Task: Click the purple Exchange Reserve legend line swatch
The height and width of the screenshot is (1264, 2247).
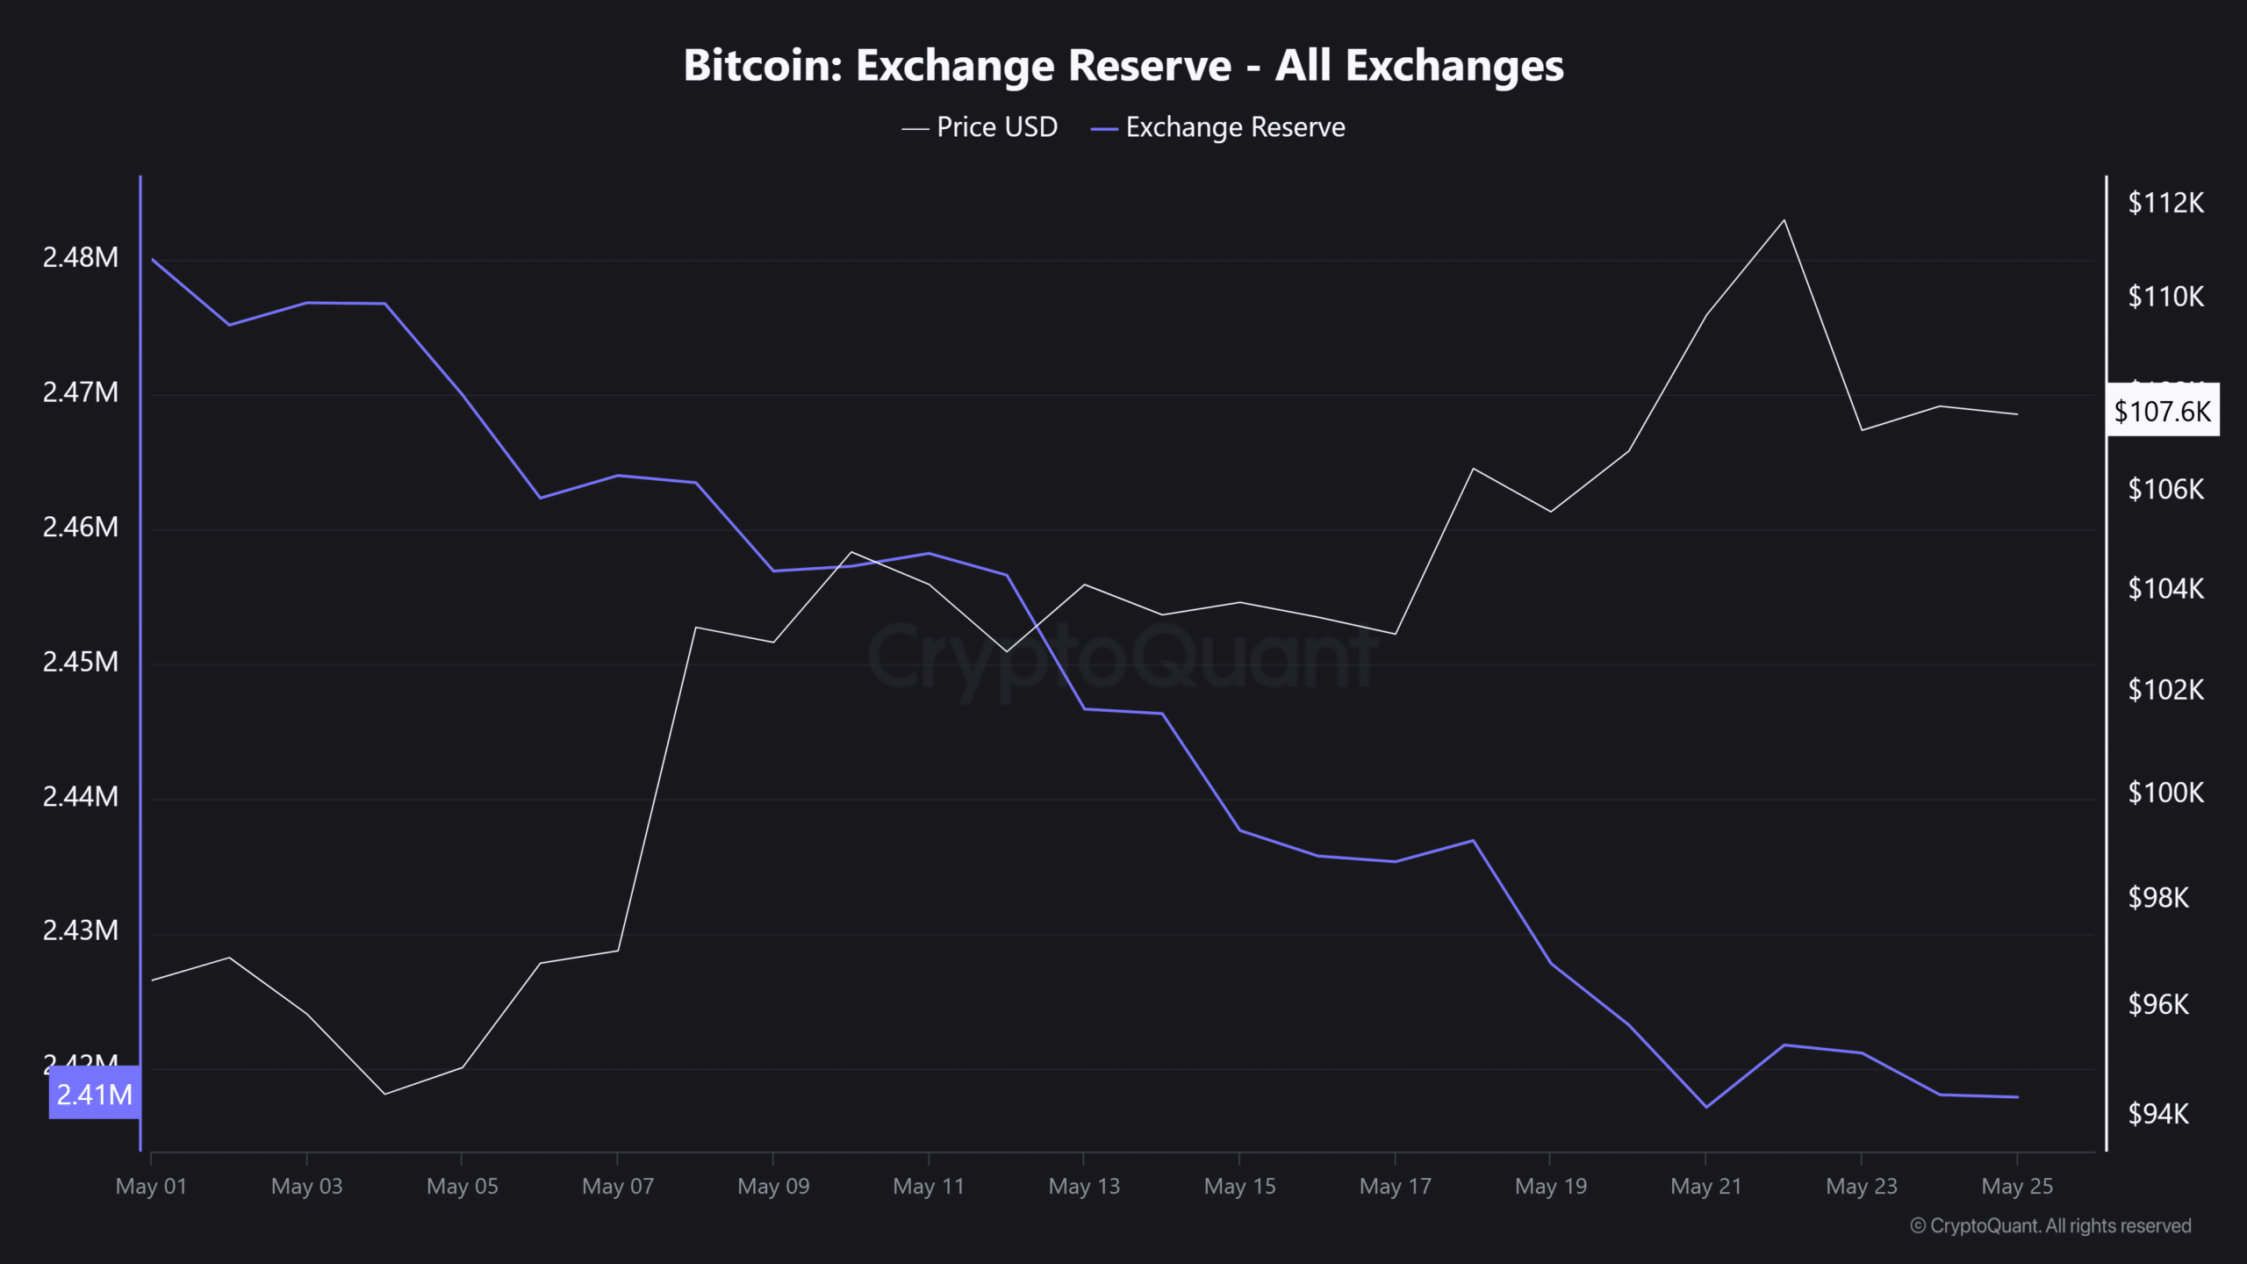Action: coord(1103,129)
